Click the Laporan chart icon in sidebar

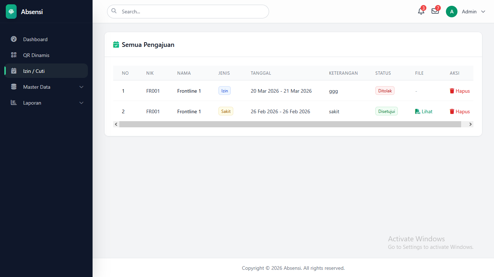coord(14,103)
